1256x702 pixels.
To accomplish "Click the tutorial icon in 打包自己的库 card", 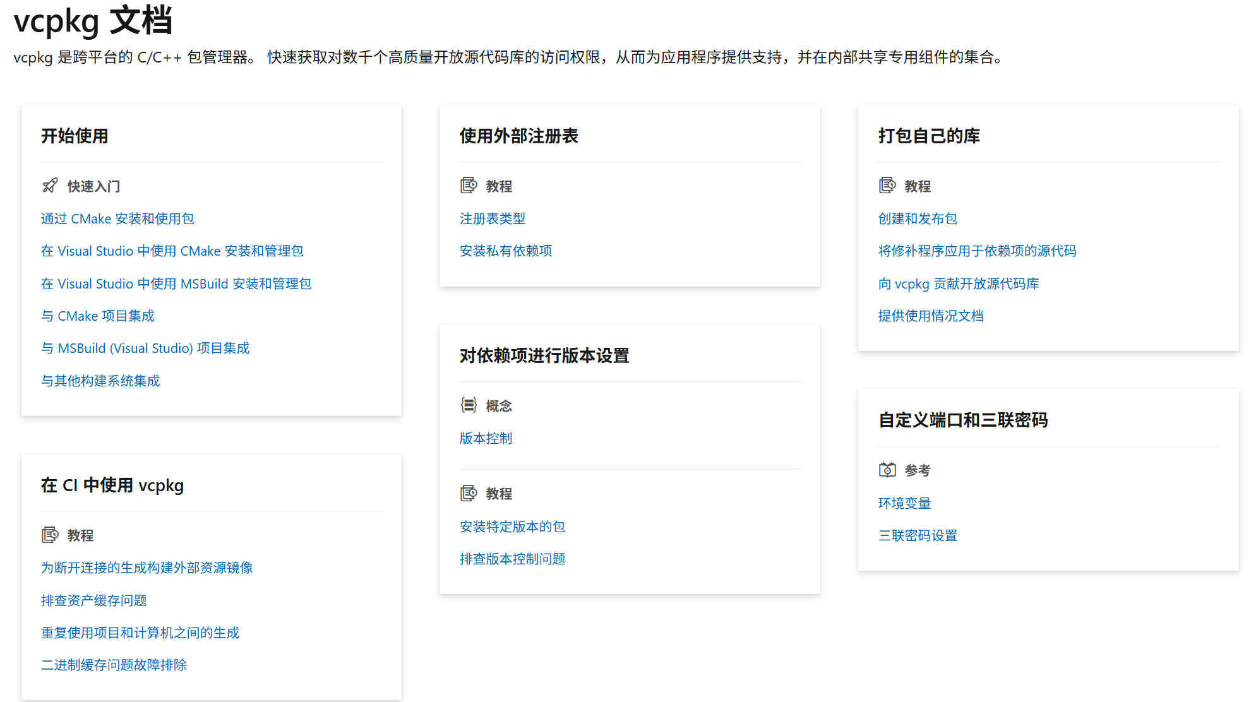I will pyautogui.click(x=887, y=186).
